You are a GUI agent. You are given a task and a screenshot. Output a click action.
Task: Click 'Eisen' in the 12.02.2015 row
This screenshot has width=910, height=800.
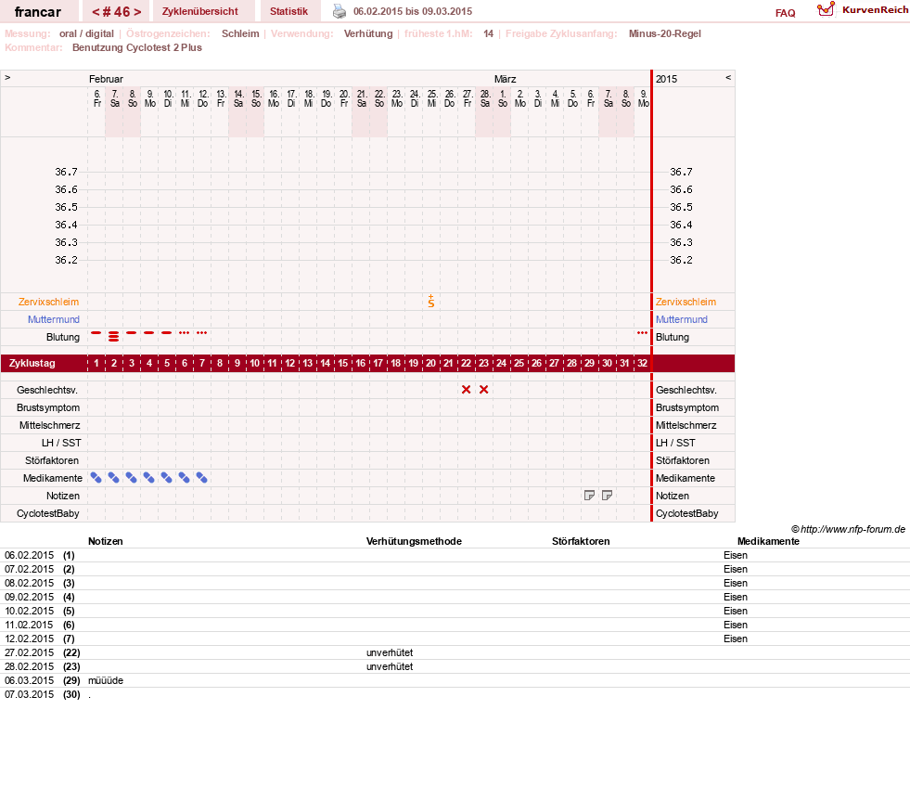(x=736, y=639)
